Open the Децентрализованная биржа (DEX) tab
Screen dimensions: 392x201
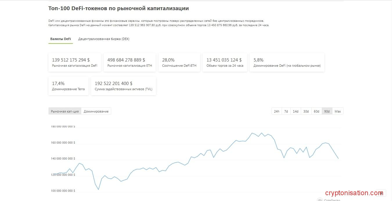[x=104, y=39]
